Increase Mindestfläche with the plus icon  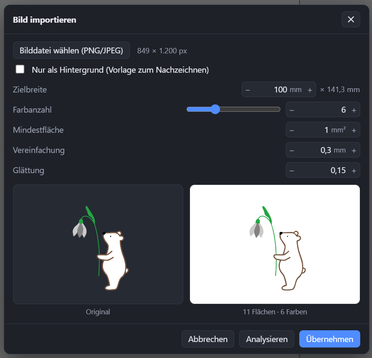[354, 130]
